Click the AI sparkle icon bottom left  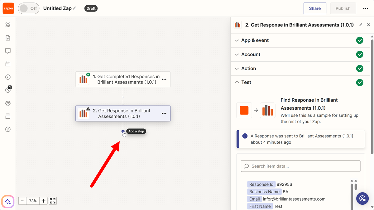7,202
